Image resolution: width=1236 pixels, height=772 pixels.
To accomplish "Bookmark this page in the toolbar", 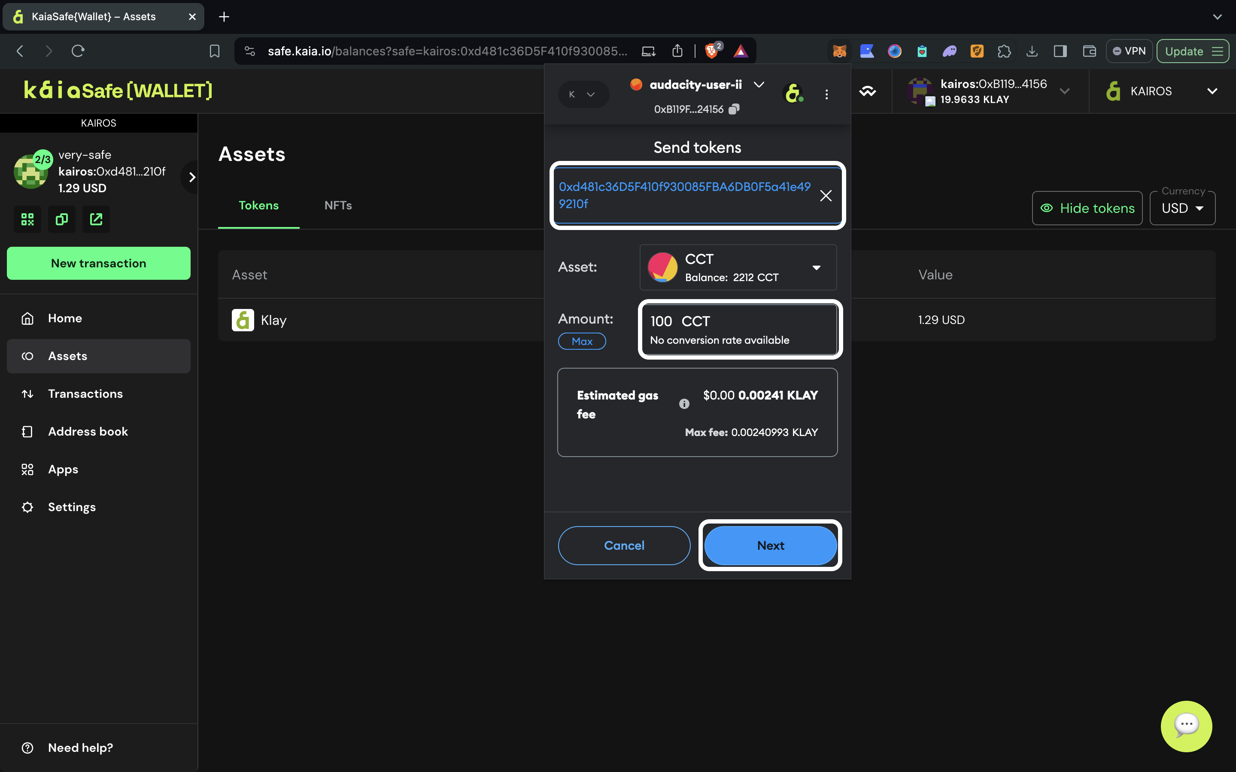I will [x=215, y=51].
